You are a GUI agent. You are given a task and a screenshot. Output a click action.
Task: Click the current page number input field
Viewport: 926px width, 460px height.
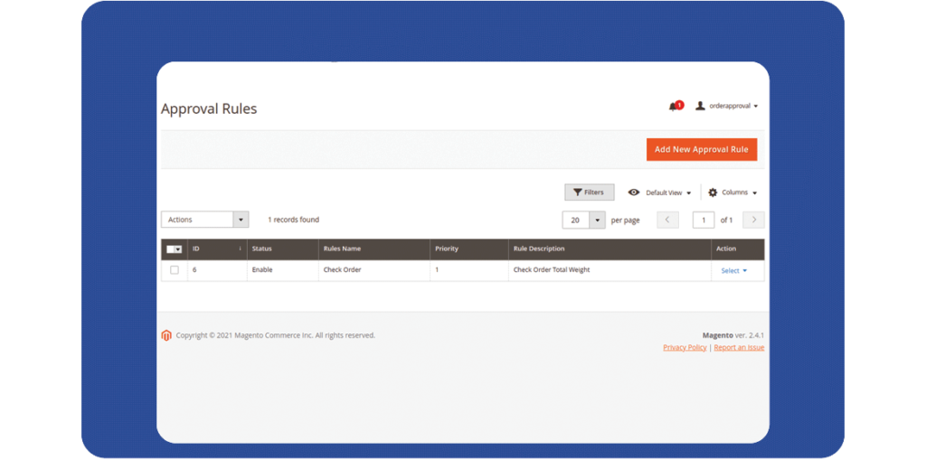pyautogui.click(x=703, y=220)
